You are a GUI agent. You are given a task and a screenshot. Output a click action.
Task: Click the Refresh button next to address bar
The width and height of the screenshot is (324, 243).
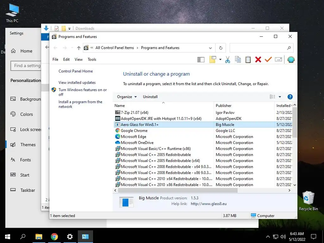221,48
